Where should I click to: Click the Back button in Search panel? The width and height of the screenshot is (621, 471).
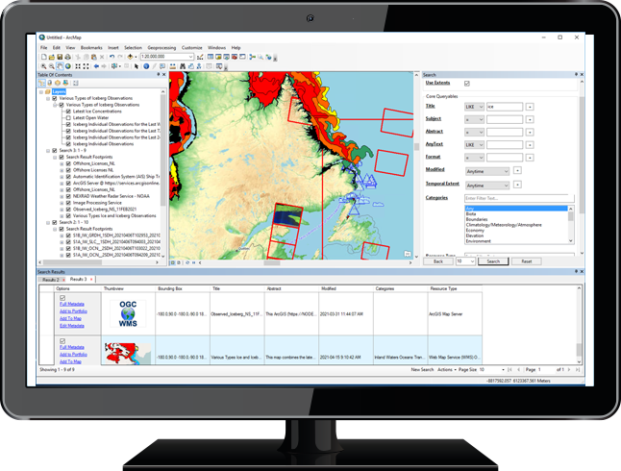pyautogui.click(x=438, y=261)
